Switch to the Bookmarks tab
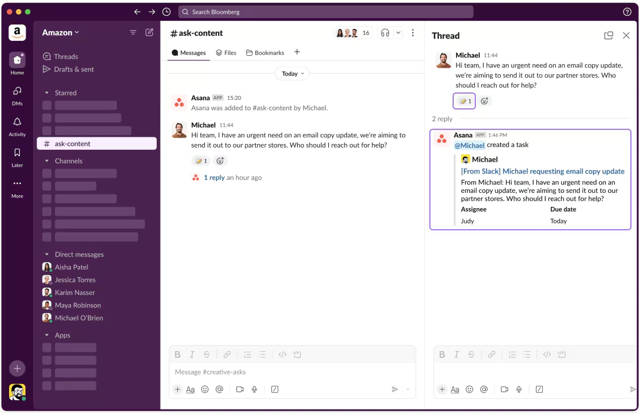This screenshot has height=413, width=640. click(265, 52)
